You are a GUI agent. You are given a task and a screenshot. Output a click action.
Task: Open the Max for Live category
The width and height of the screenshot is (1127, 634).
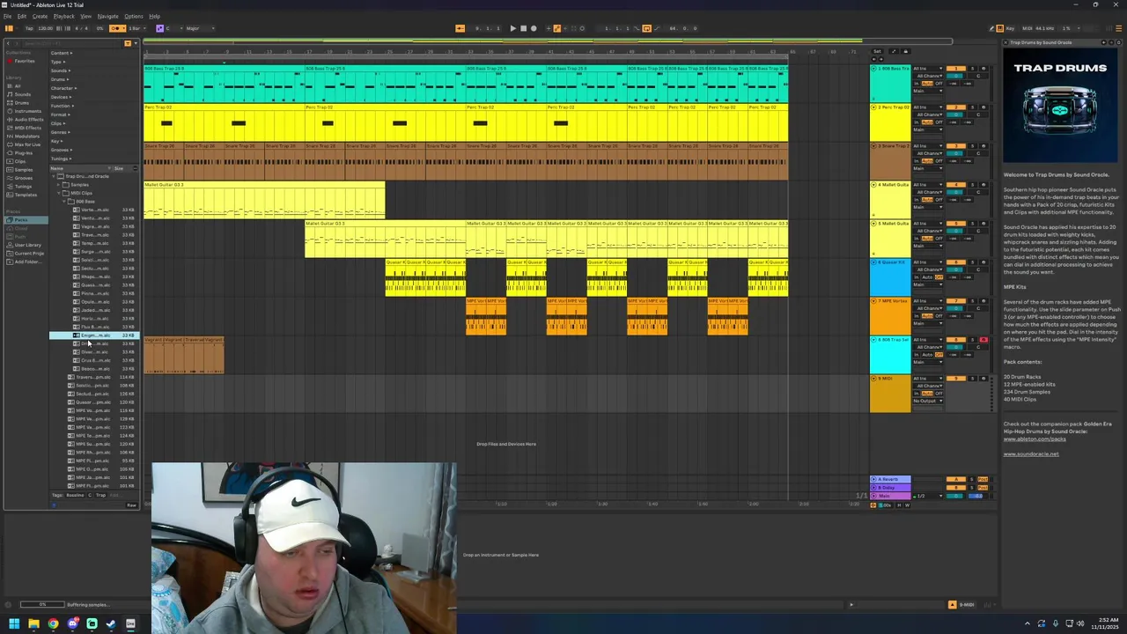(27, 144)
